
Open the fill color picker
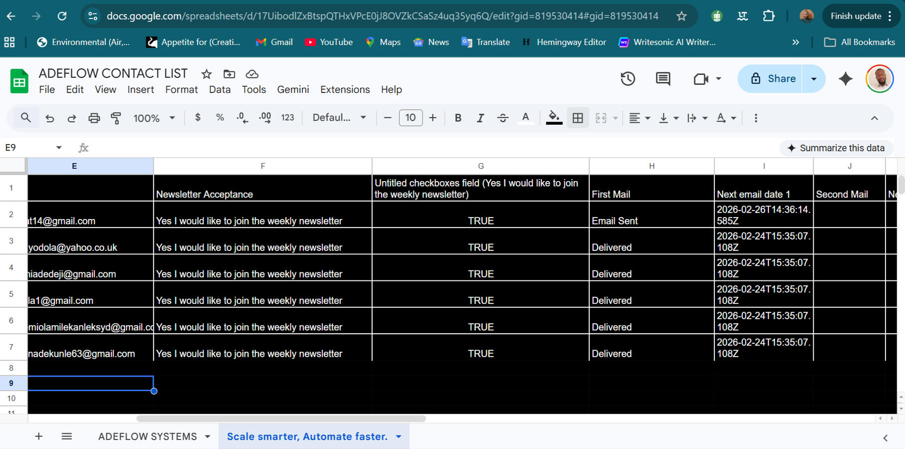(x=553, y=118)
